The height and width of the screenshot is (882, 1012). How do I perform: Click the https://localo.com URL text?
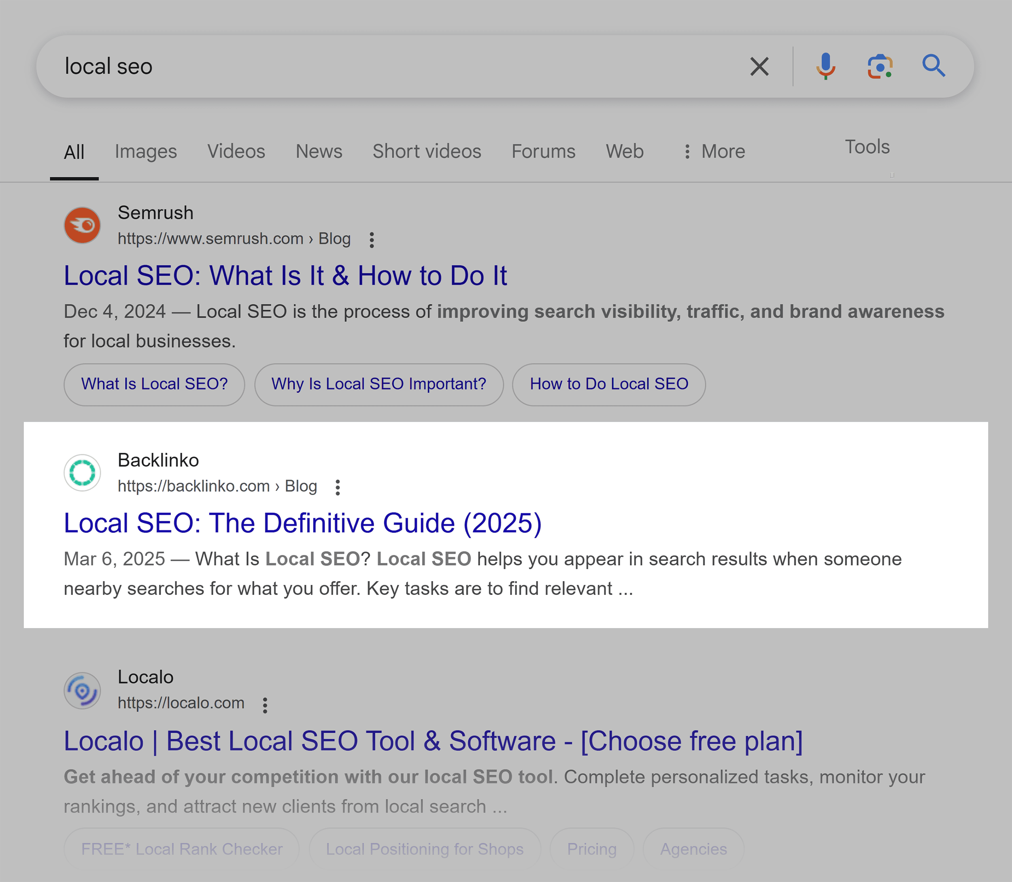point(181,703)
